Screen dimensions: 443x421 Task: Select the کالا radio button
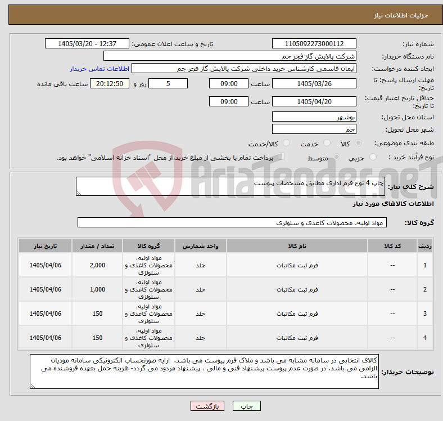coord(358,143)
